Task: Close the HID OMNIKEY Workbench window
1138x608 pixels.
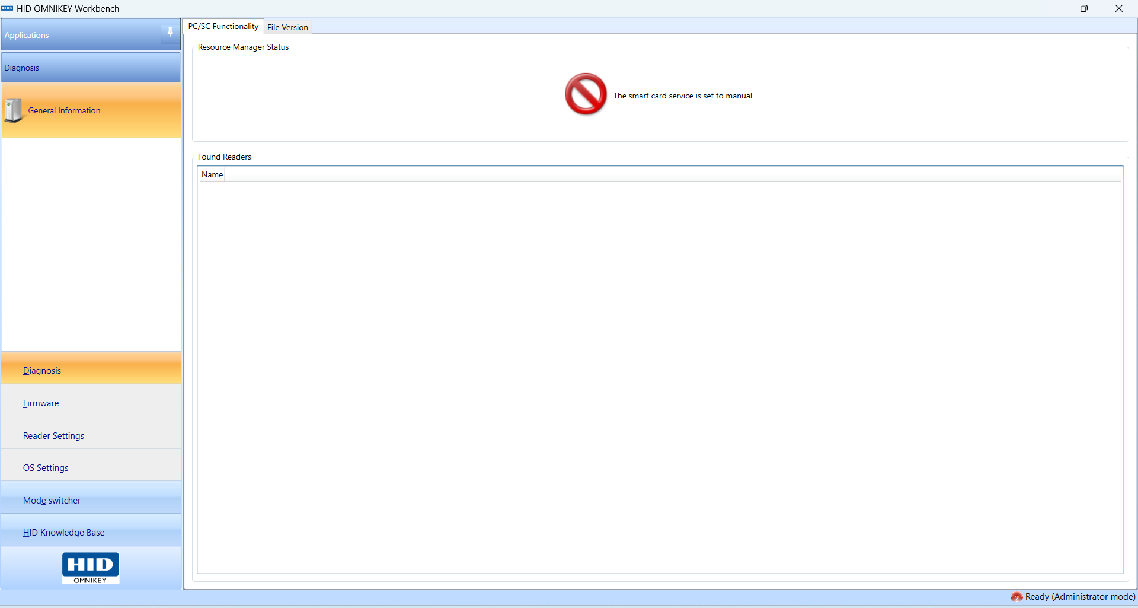Action: tap(1119, 8)
